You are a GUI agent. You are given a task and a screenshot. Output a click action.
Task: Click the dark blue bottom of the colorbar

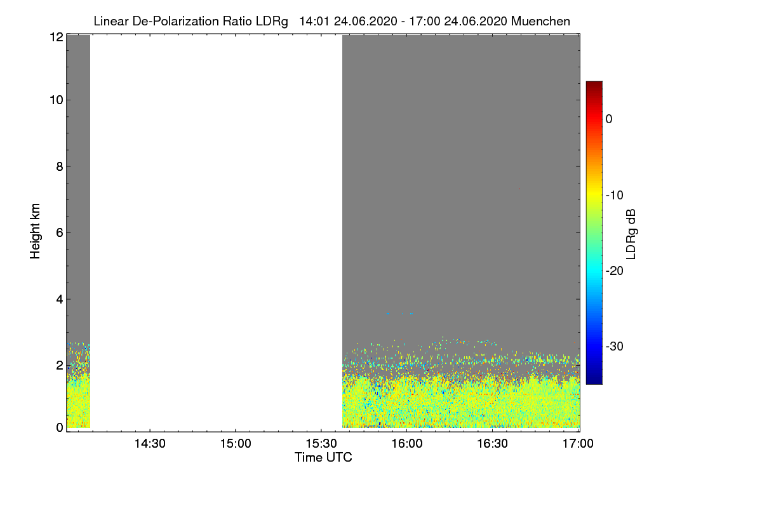pyautogui.click(x=594, y=378)
